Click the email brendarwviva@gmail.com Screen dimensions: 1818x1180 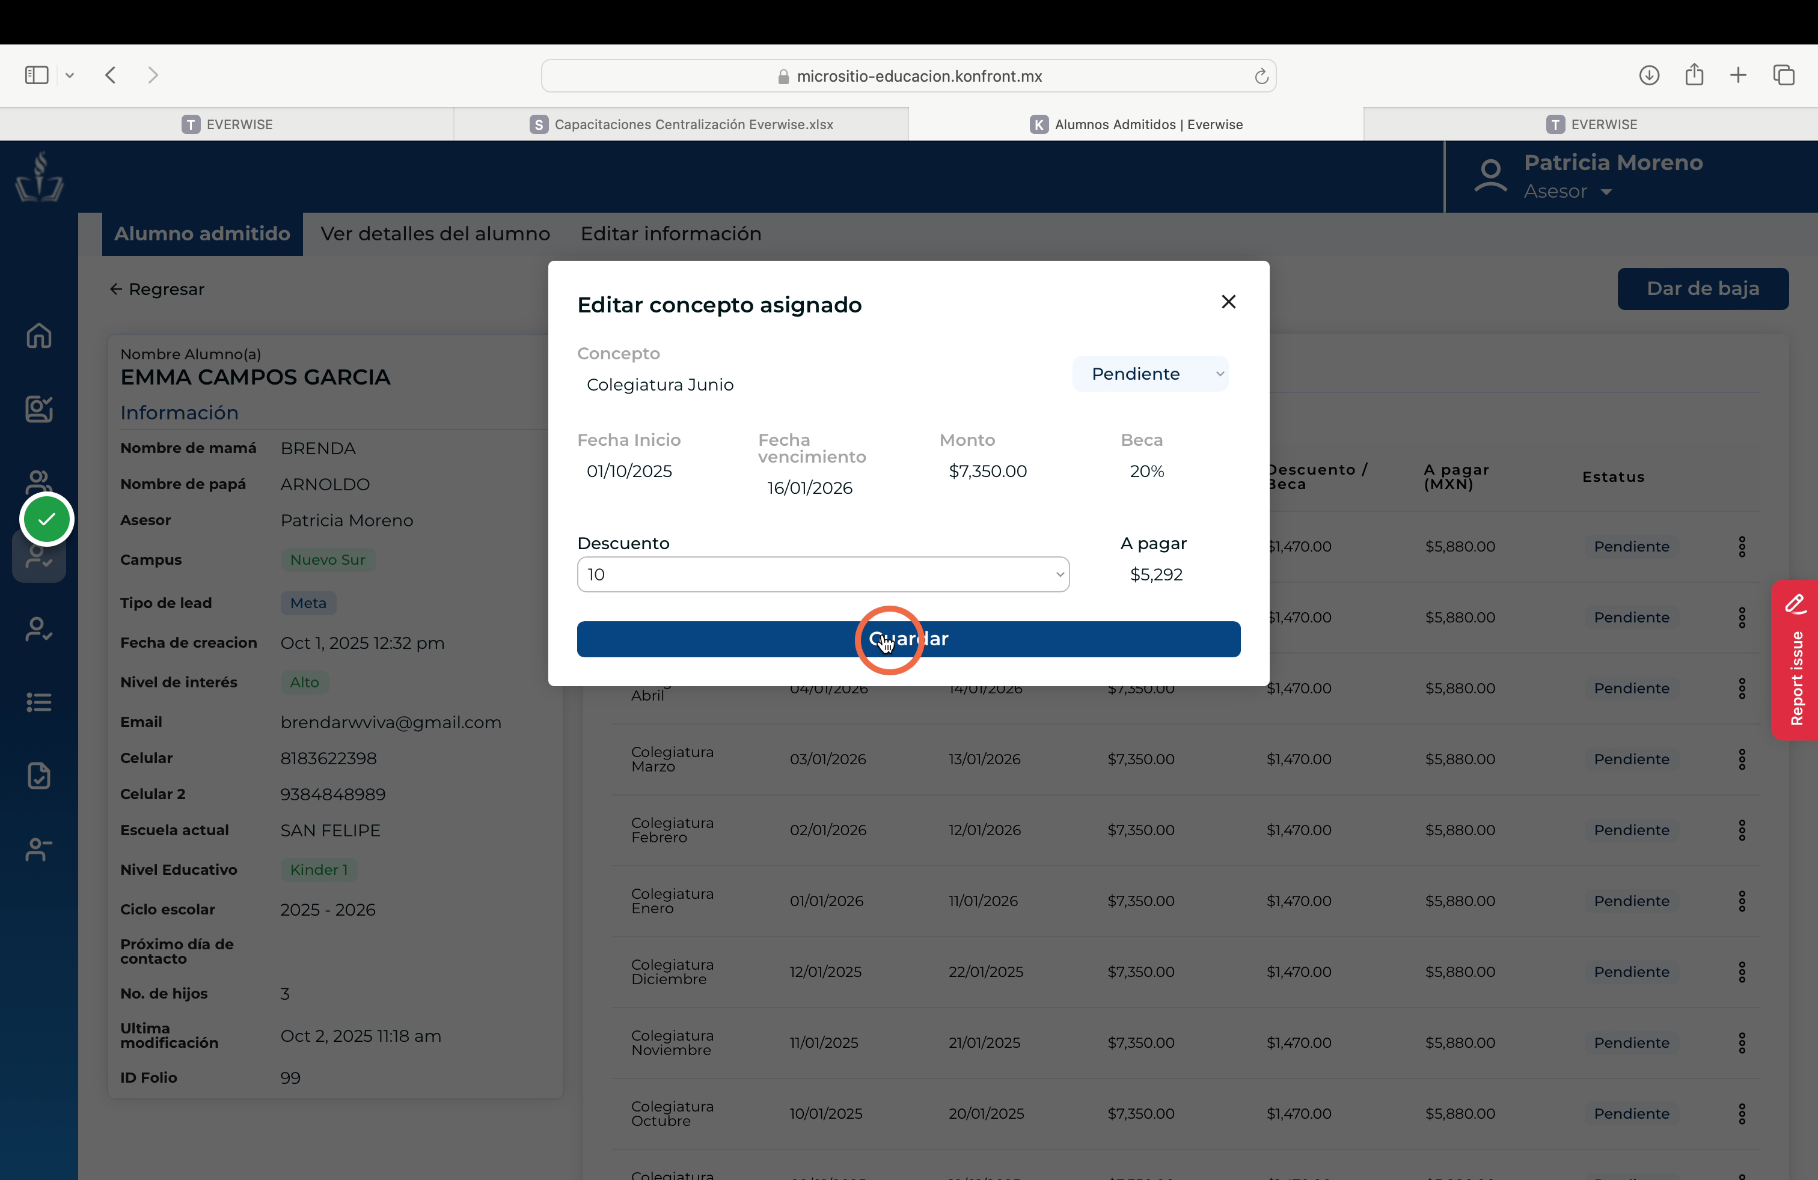(x=391, y=723)
